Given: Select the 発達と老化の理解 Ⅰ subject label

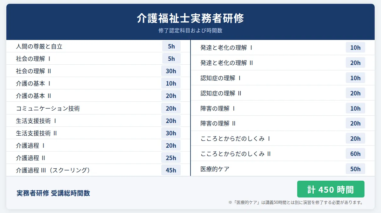Looking at the screenshot, I should click(x=227, y=48).
